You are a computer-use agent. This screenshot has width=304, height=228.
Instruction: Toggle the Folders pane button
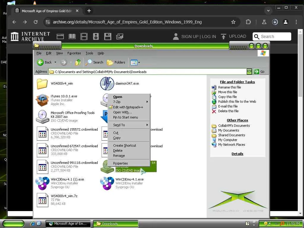click(116, 62)
